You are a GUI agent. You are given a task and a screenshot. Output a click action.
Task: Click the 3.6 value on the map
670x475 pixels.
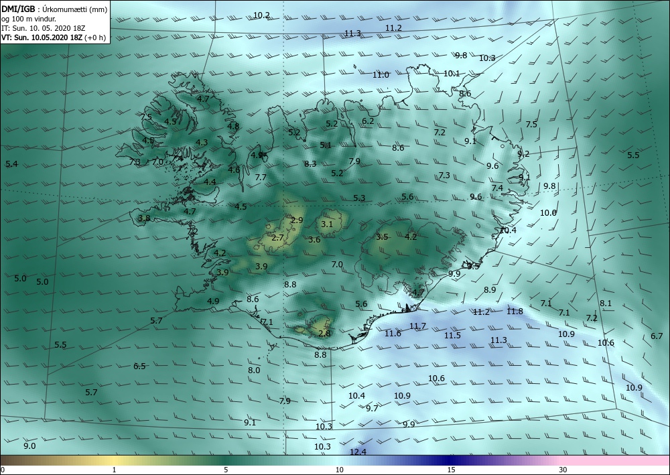pyautogui.click(x=314, y=240)
